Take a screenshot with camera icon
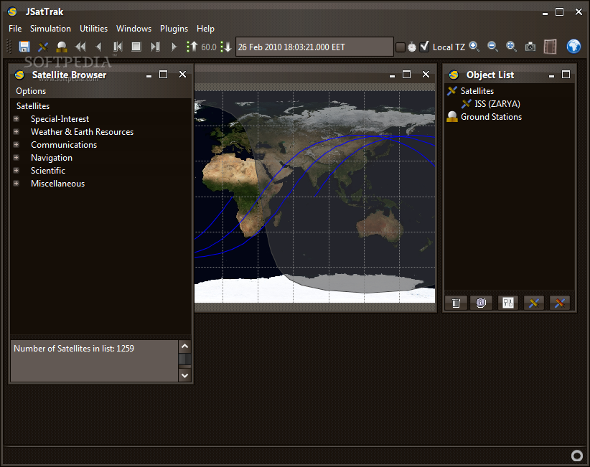Screen dimensions: 590x467 pyautogui.click(x=530, y=47)
